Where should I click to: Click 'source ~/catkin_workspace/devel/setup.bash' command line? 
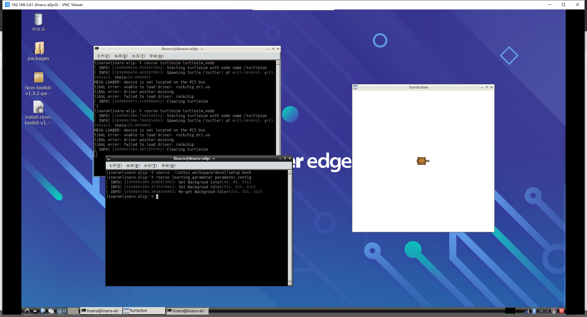click(179, 173)
